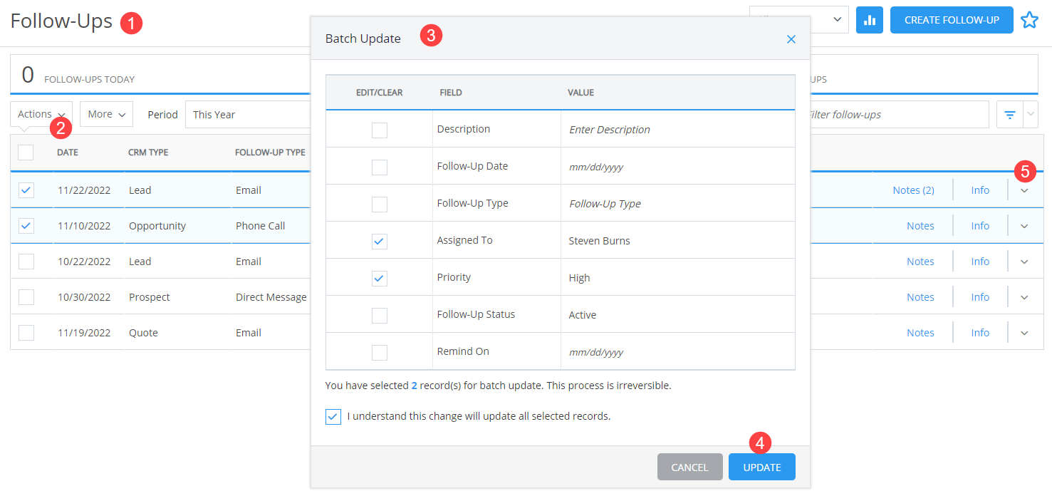Select the Follow-Ups Today tab

pyautogui.click(x=160, y=75)
